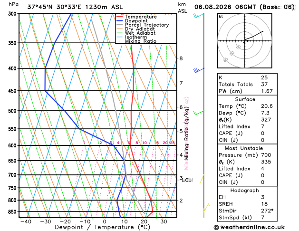The height and width of the screenshot is (231, 299).
Task: Click the Totals Totals value 37
Action: point(264,84)
